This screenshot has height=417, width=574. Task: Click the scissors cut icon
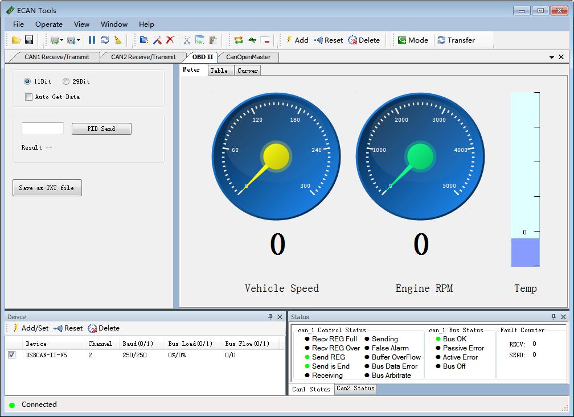186,40
